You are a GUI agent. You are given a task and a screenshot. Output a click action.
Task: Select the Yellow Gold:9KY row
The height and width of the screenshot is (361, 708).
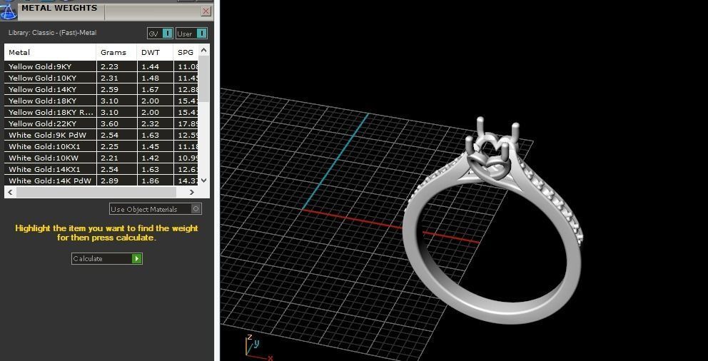(101, 66)
